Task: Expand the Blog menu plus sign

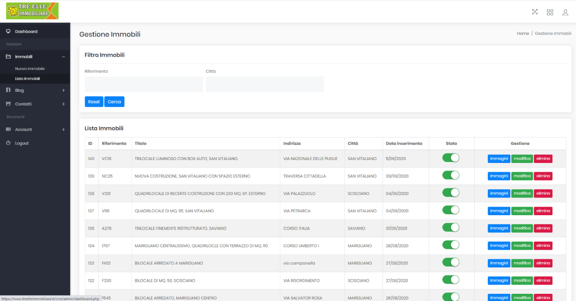Action: pyautogui.click(x=63, y=90)
